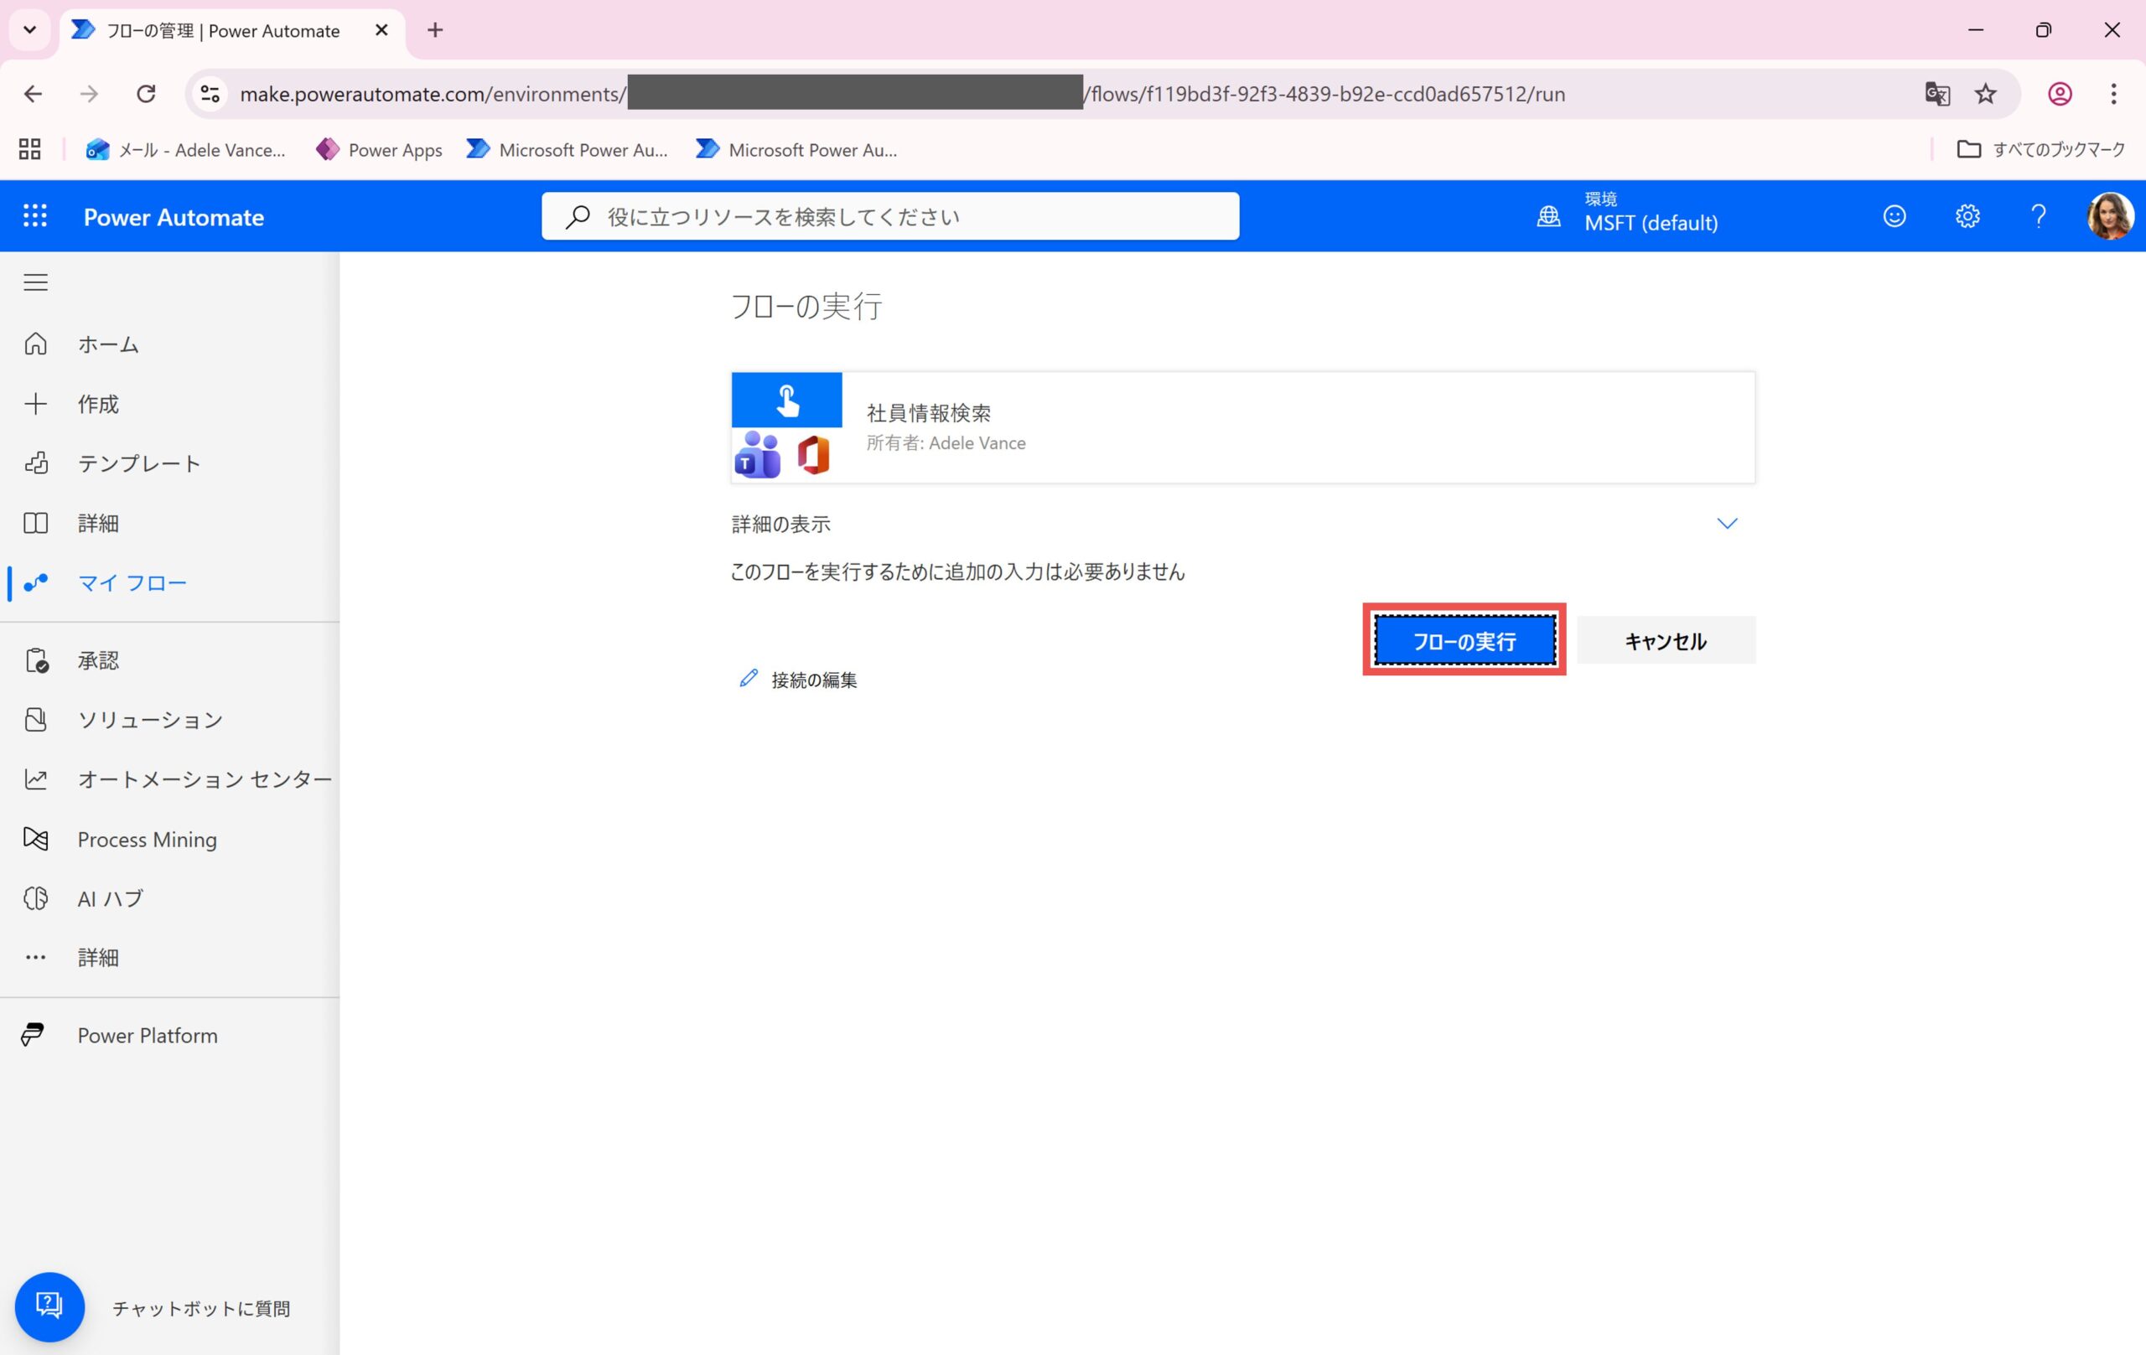The width and height of the screenshot is (2146, 1355).
Task: Open the AI ハブ sidebar item
Action: (x=111, y=898)
